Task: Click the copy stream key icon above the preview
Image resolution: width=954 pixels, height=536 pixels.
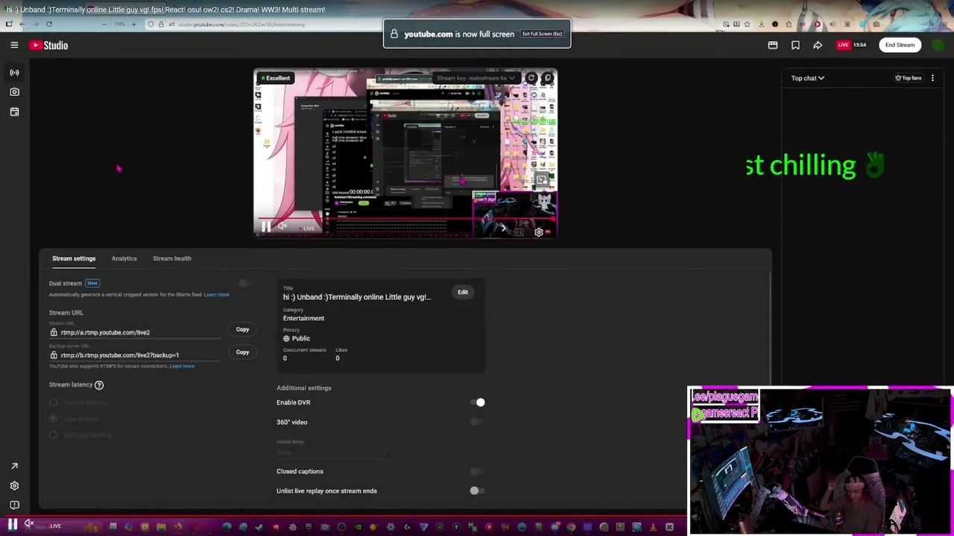Action: point(548,77)
